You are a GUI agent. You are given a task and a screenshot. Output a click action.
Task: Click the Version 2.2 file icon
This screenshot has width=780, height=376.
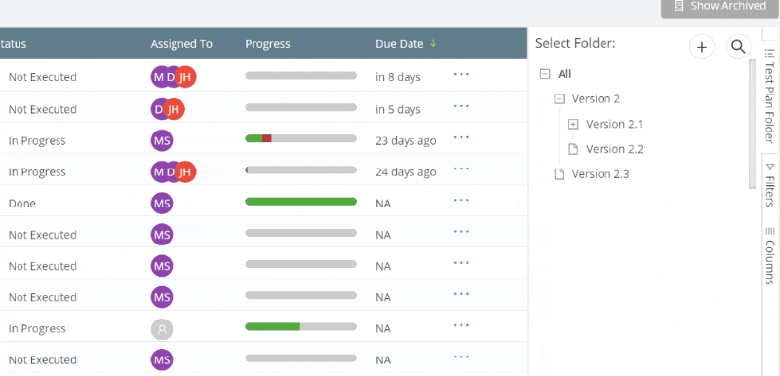pos(573,149)
